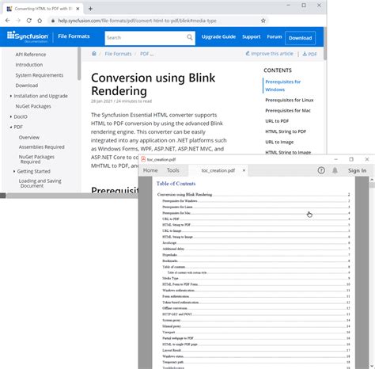This screenshot has height=369, width=375.
Task: Open File Formats in Syncfusion header
Action: [74, 36]
